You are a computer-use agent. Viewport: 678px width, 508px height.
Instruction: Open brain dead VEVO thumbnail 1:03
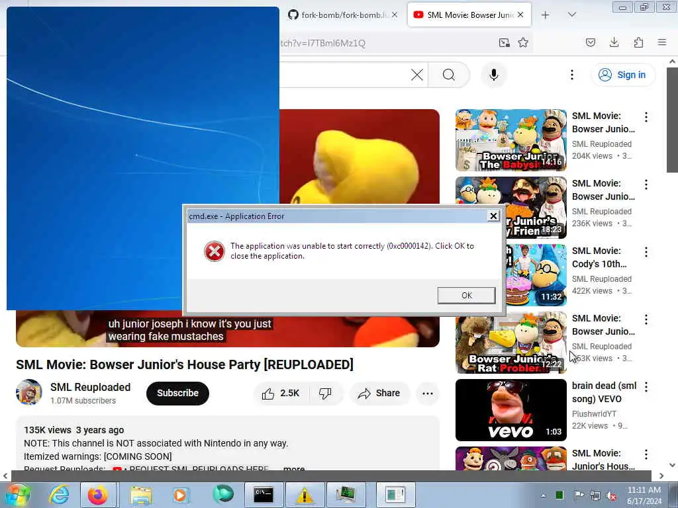coord(510,410)
